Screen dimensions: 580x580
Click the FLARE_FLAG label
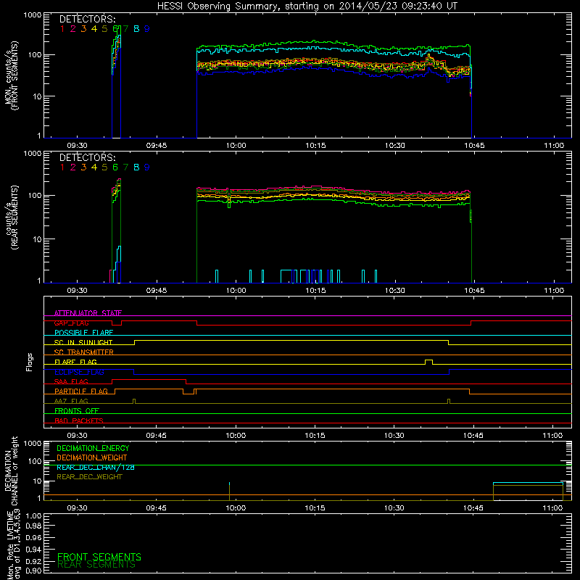click(x=75, y=362)
